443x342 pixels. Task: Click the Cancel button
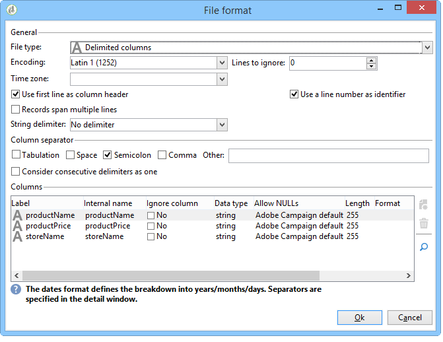[410, 318]
